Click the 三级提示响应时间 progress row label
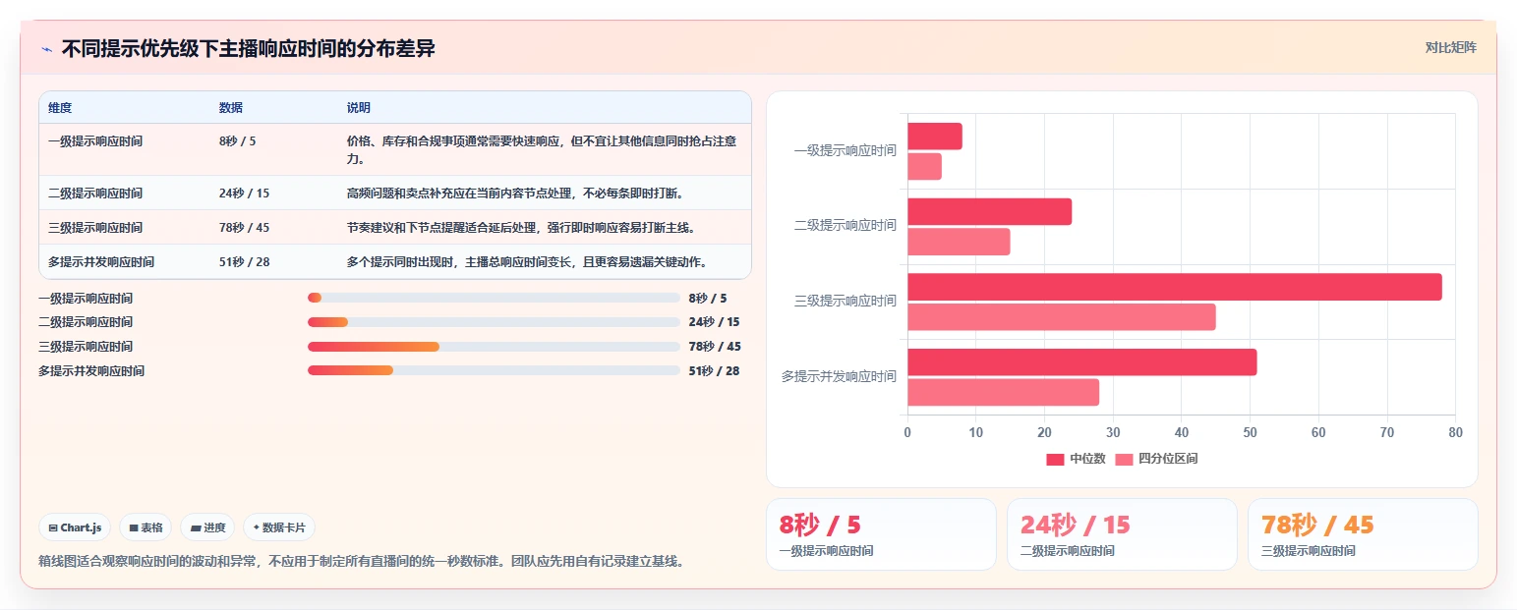 [86, 347]
